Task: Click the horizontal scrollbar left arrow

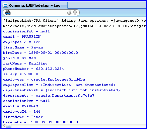Action: [4, 126]
